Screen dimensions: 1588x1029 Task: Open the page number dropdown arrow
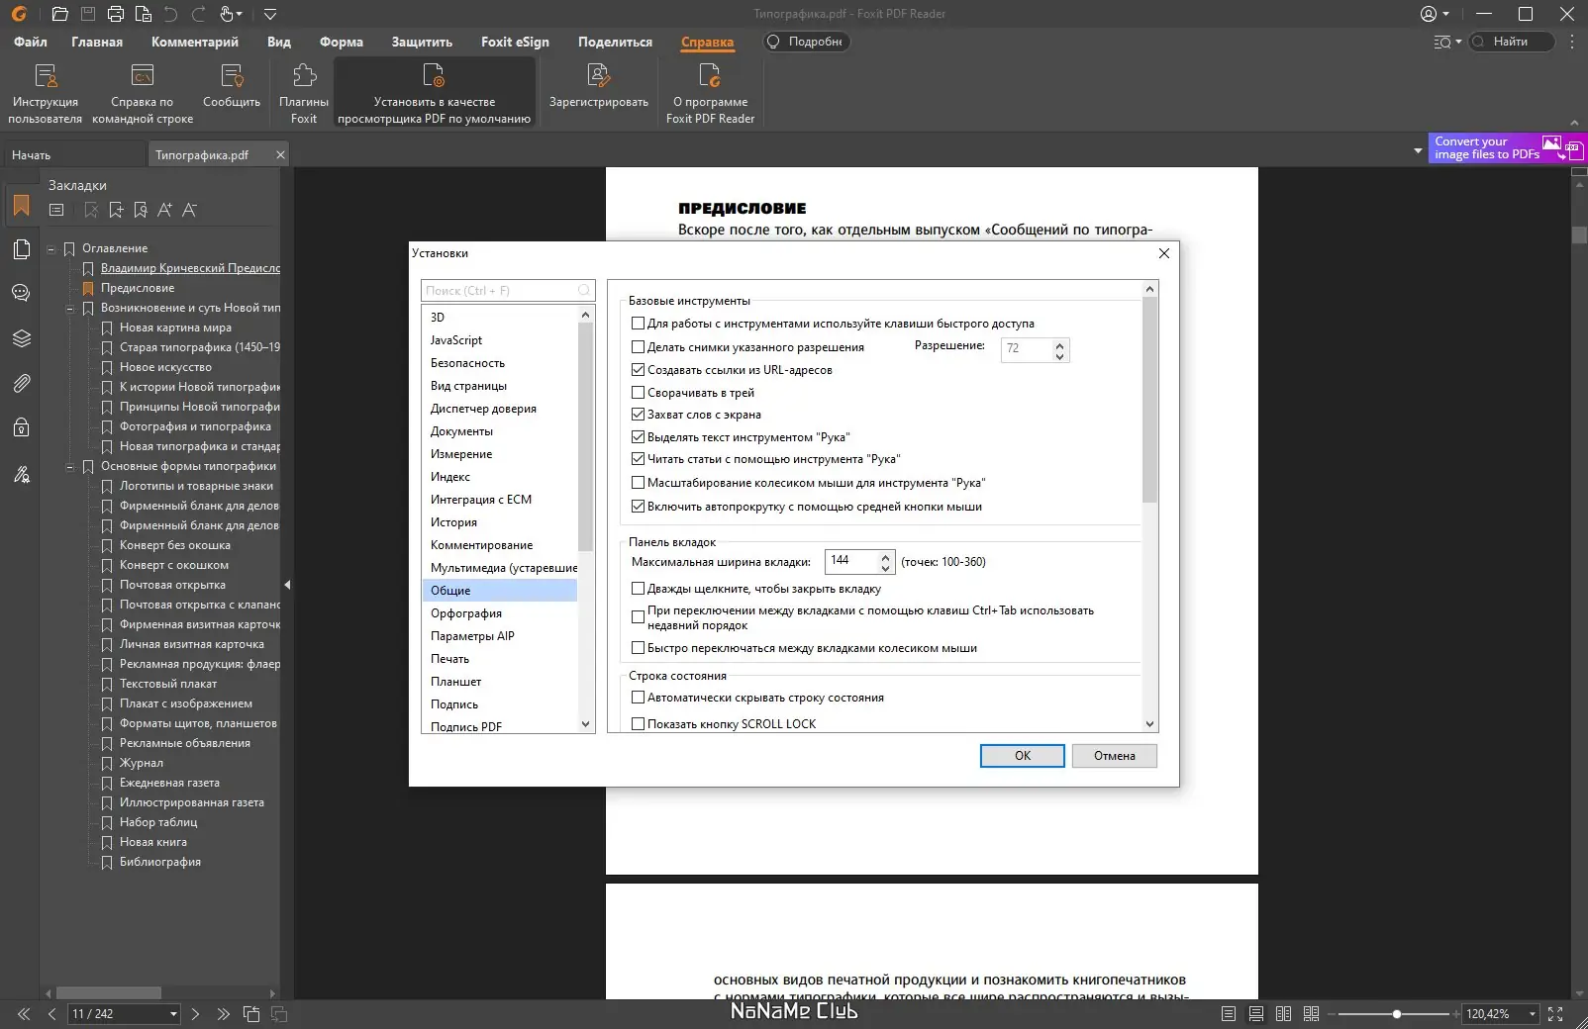pos(173,1014)
